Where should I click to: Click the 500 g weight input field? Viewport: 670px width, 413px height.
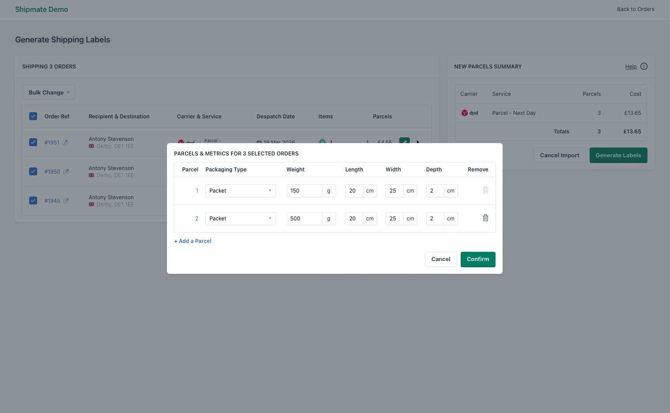tap(304, 218)
